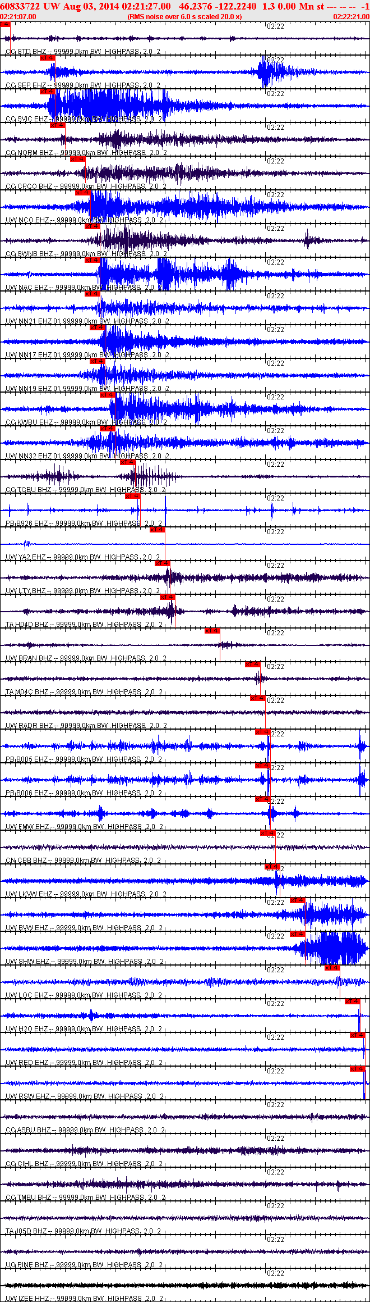The image size is (370, 1302).
Task: Click the 'UW NN32 EHZ 01' label
Action: [x=33, y=456]
